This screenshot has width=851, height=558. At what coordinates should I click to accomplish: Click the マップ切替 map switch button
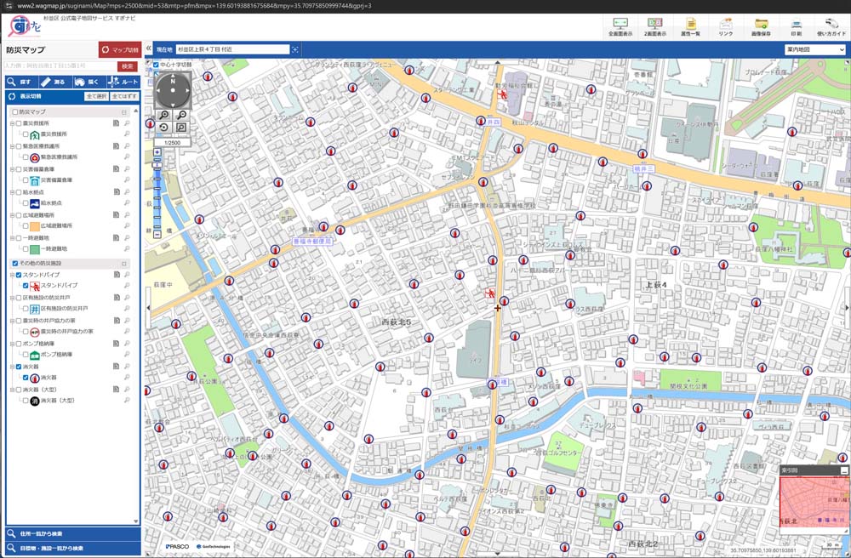(x=120, y=50)
